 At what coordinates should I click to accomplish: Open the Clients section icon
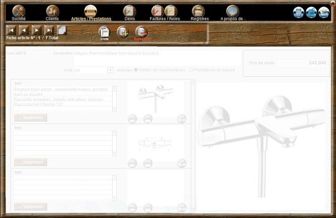pyautogui.click(x=53, y=11)
